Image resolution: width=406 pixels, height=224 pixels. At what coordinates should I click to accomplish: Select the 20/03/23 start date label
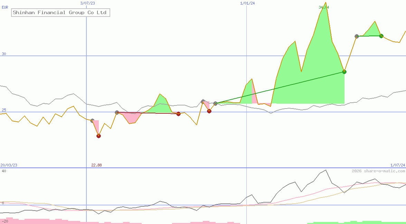tap(9, 165)
